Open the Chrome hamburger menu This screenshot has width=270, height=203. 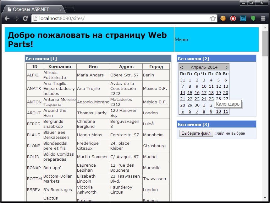[263, 18]
